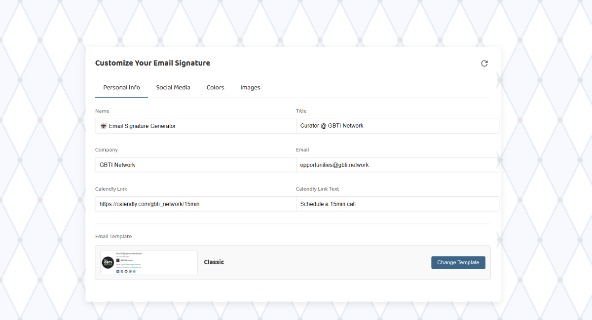Click into the Title field

coord(397,126)
